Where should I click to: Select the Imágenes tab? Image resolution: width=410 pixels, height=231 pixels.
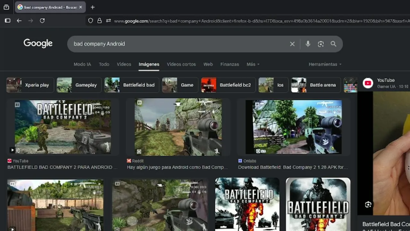(x=149, y=64)
